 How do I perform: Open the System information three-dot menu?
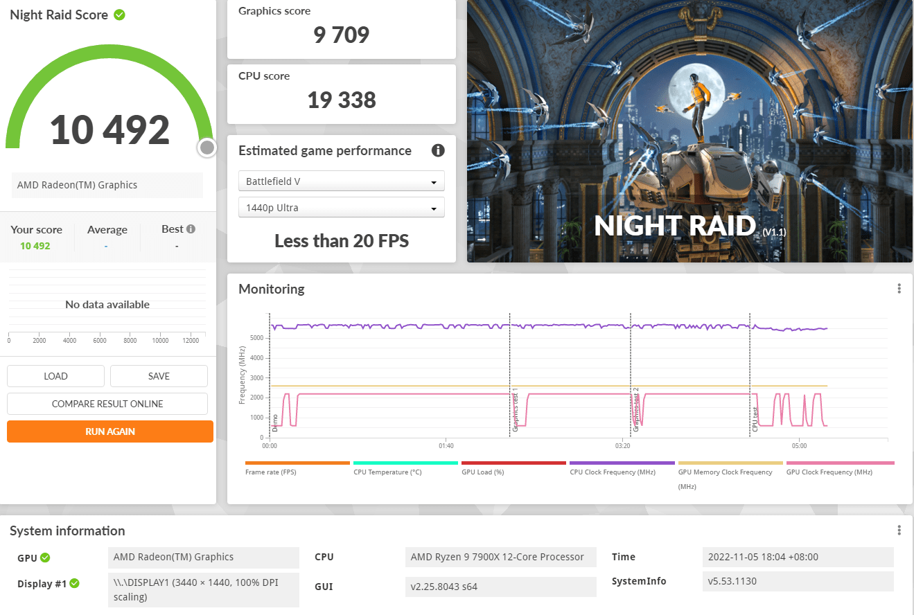(899, 531)
